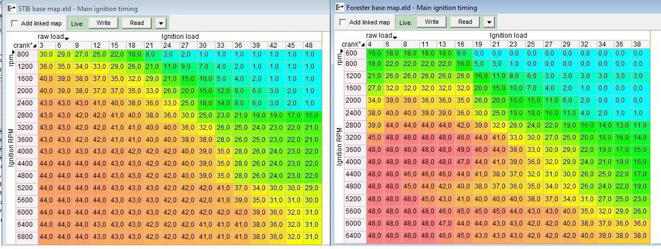Viewport: 661px width, 249px height.
Task: Select STI6 cell 11,0 in the 1200 rpm row
Action: point(171,67)
